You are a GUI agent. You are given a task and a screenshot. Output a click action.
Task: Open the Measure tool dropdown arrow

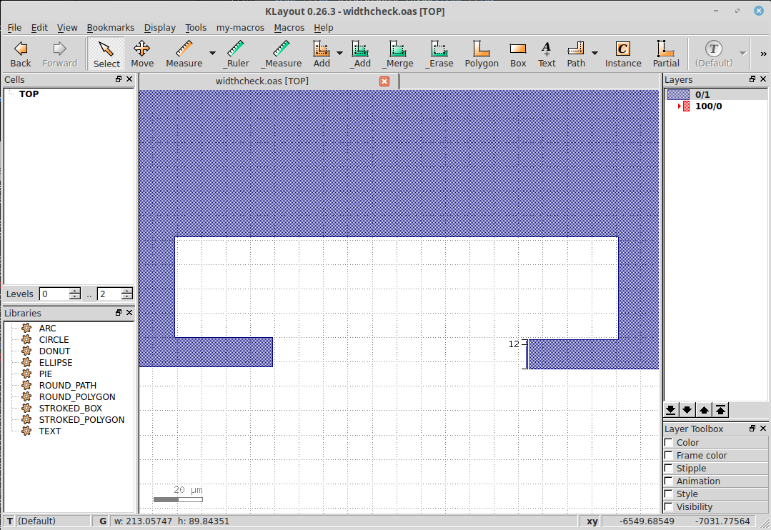212,54
